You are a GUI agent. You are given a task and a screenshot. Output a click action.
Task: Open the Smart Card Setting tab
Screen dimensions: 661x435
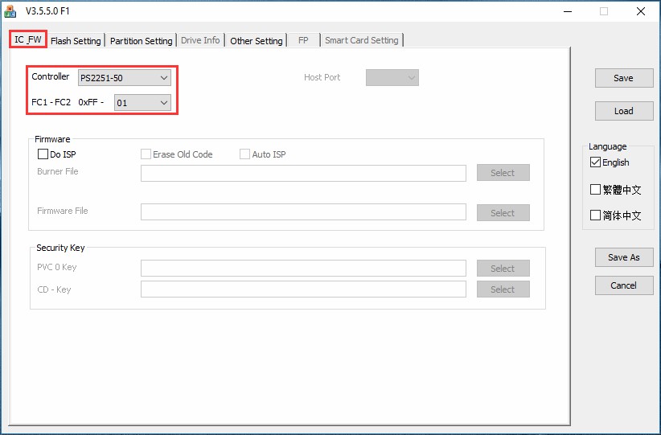click(x=362, y=40)
